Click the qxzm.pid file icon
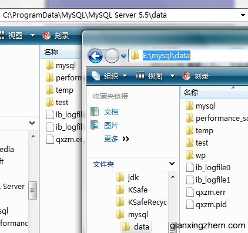Screen dimensions: 248x233 pyautogui.click(x=190, y=204)
